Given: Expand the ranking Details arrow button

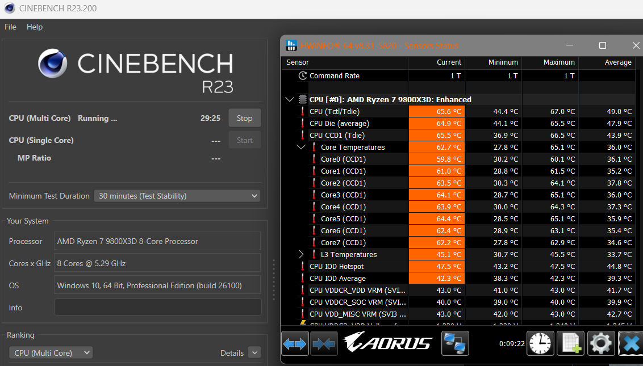Looking at the screenshot, I should pyautogui.click(x=254, y=353).
